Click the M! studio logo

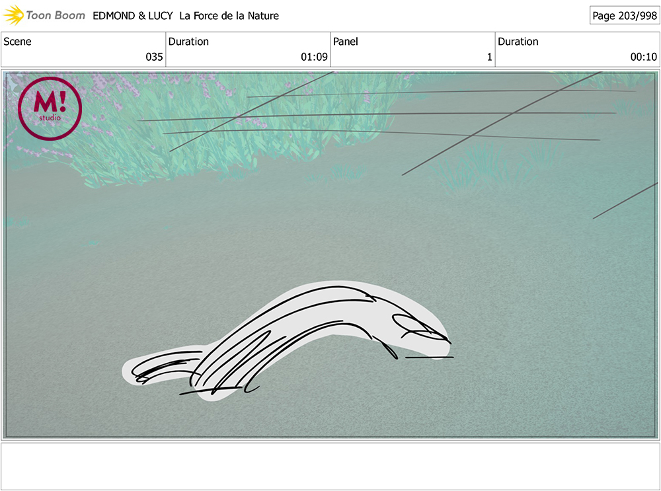(x=50, y=108)
